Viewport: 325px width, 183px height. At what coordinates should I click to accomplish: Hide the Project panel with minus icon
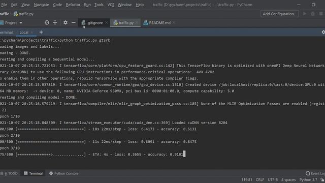click(73, 22)
